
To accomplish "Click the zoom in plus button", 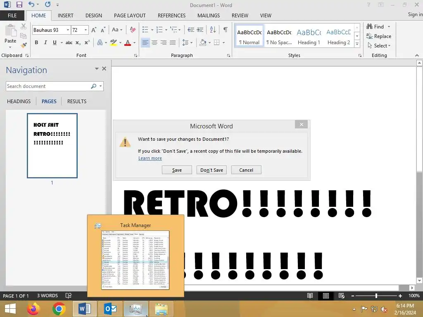I will click(x=400, y=296).
